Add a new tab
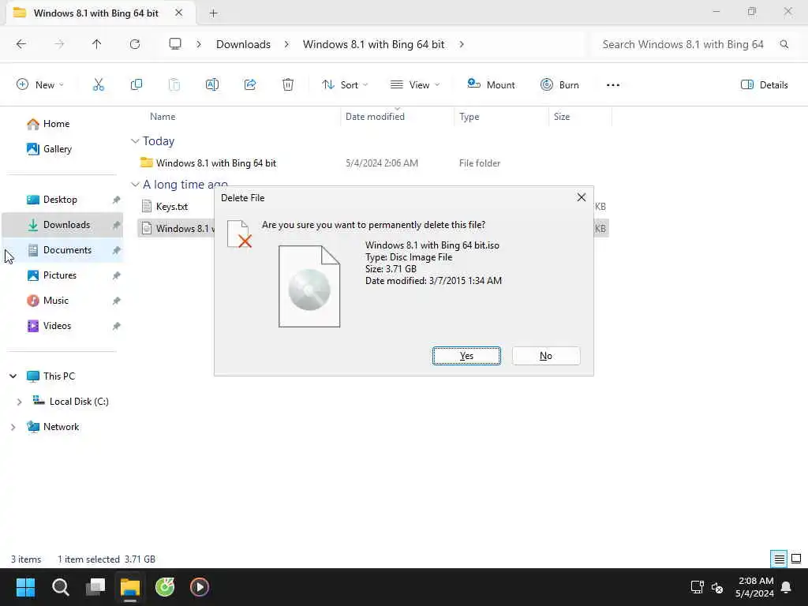 [213, 13]
